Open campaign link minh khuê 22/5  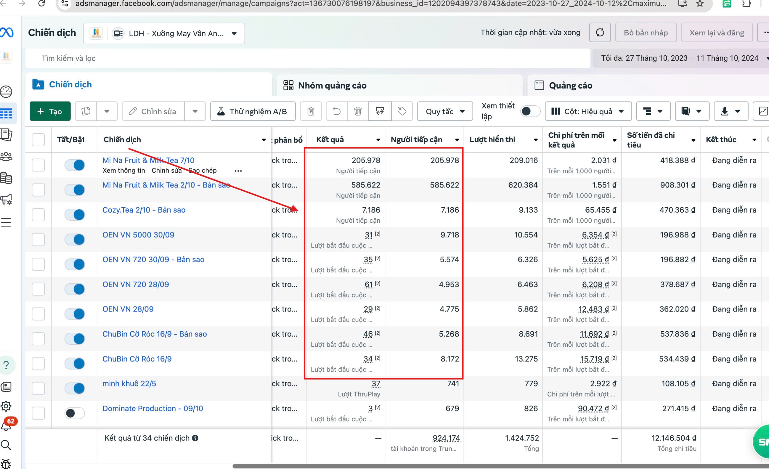point(129,383)
